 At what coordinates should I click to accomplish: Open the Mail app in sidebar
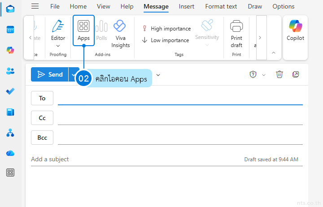10,9
